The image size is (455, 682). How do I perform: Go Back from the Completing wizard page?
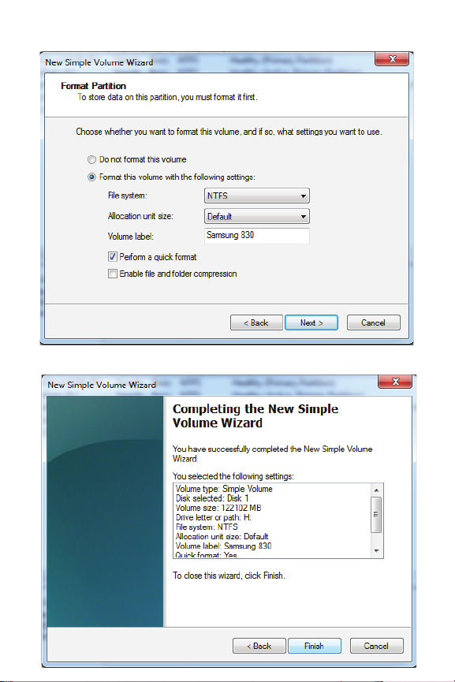click(259, 646)
